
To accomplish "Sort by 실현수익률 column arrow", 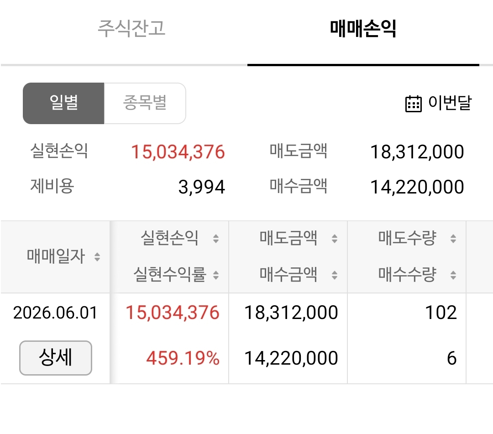I will [215, 275].
